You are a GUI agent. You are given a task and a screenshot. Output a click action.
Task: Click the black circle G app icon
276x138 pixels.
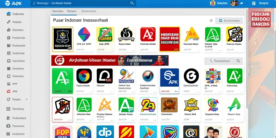click(x=191, y=76)
